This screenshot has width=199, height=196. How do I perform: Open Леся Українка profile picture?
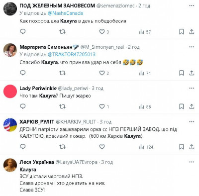pos(10,165)
